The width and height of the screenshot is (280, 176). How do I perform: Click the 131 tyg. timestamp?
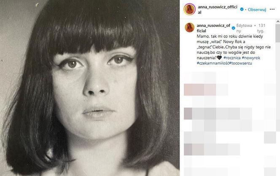[261, 28]
